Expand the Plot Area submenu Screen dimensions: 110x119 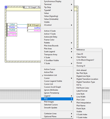57,48
